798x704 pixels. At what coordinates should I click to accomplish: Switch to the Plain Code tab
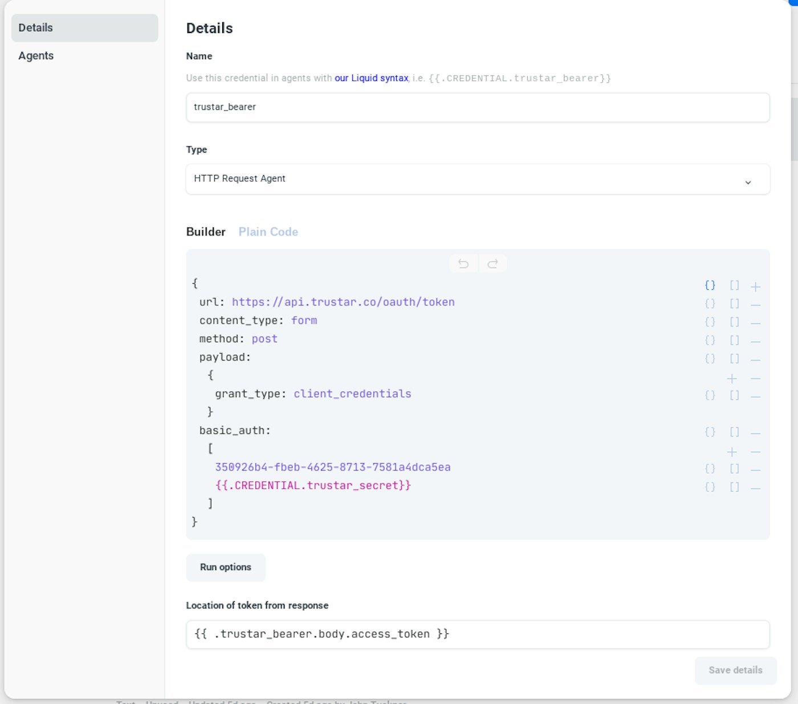pos(268,232)
